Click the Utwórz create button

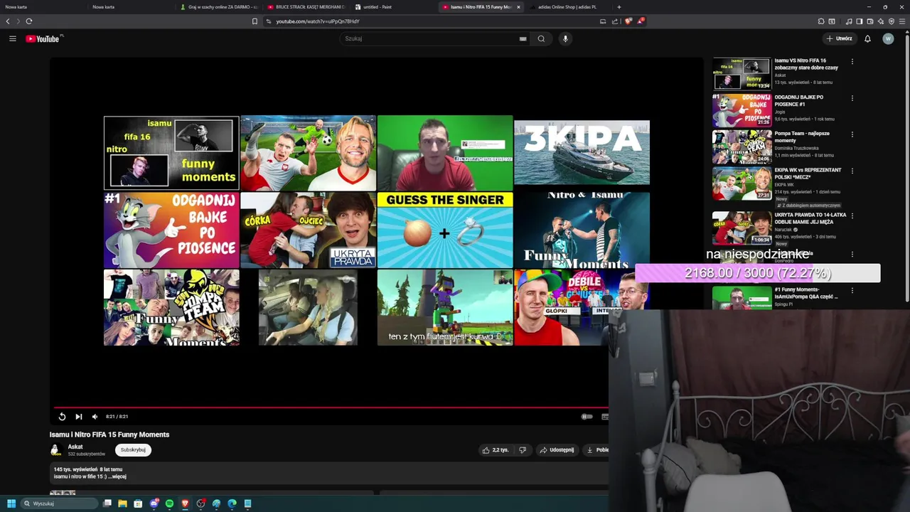tap(840, 38)
